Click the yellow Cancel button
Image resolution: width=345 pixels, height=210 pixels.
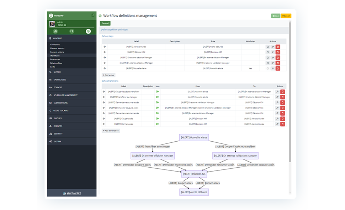(x=286, y=16)
